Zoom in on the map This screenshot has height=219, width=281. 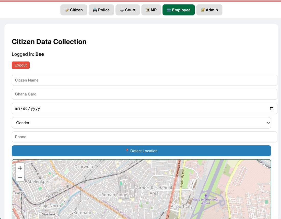click(x=20, y=168)
